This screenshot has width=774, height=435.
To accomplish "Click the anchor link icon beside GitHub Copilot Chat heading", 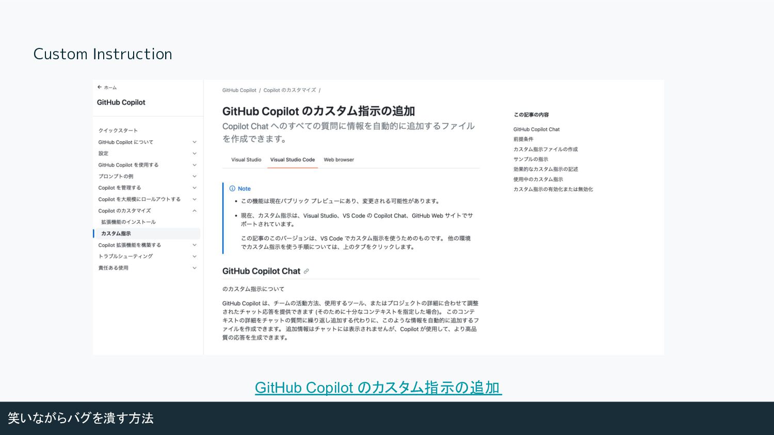I will (306, 271).
